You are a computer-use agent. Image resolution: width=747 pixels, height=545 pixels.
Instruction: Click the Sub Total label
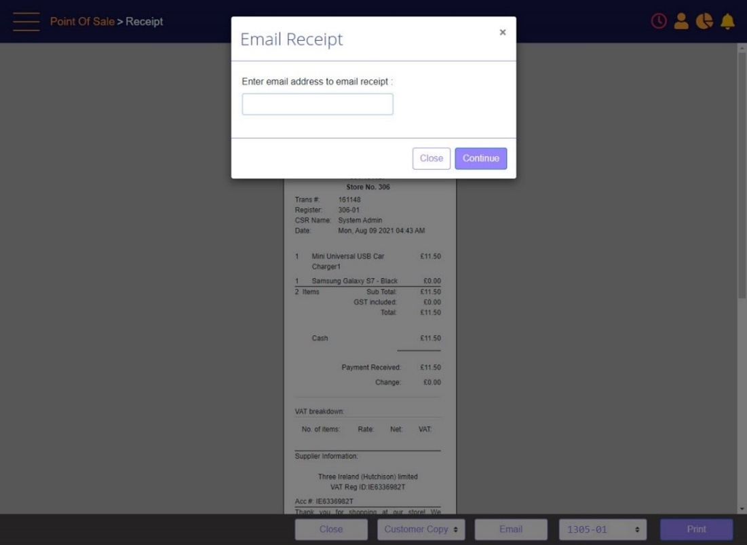(381, 292)
